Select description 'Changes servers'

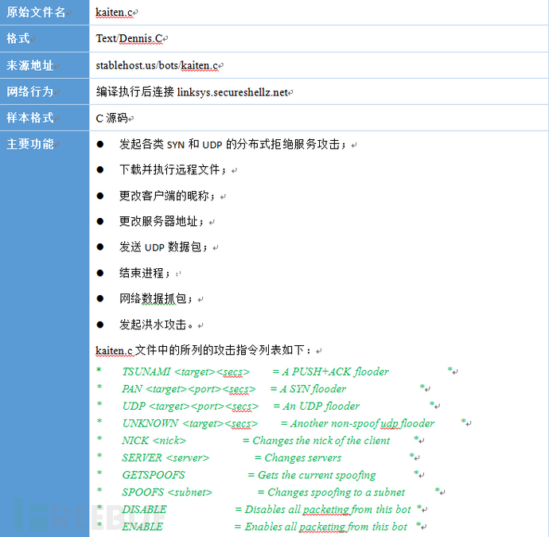[x=303, y=458]
